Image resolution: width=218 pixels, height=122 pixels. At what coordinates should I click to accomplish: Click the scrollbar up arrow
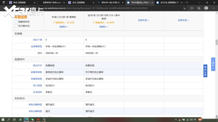[217, 13]
